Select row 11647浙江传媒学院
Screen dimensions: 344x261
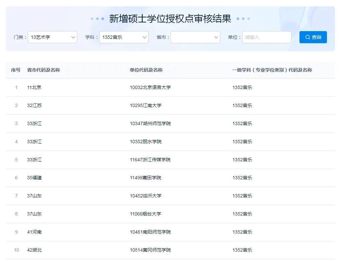point(170,160)
